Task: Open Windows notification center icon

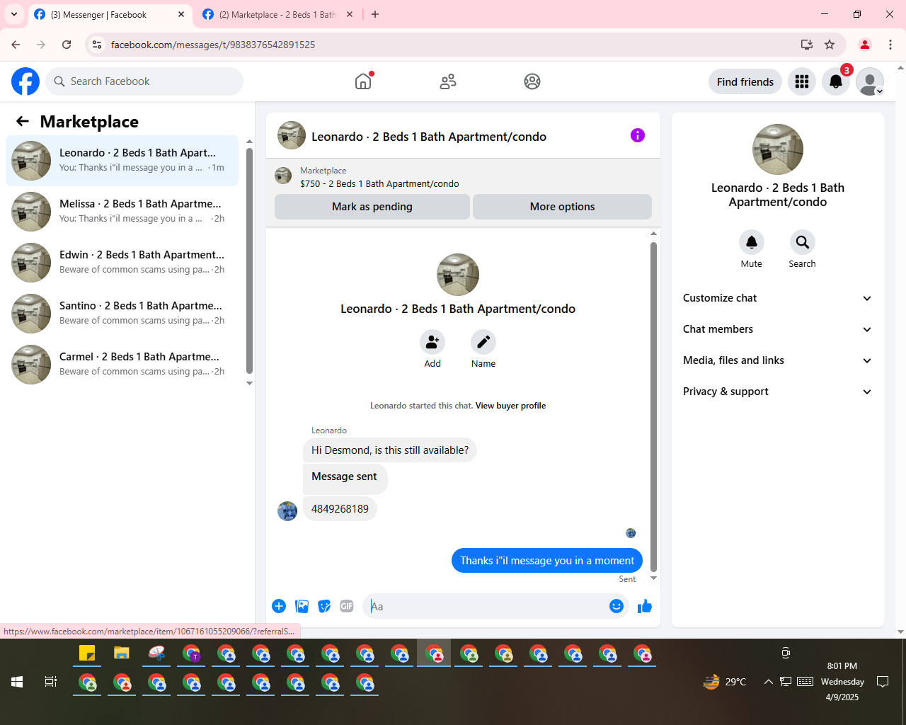Action: coord(883,682)
